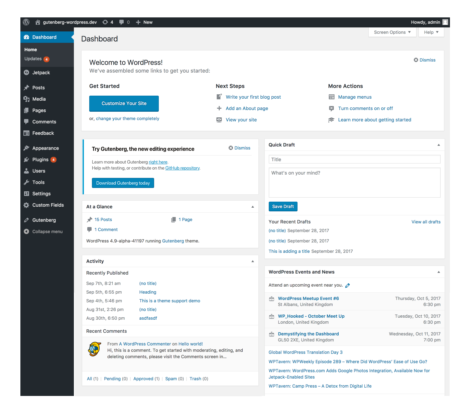Collapse the Quick Draft panel
Image resolution: width=470 pixels, height=414 pixels.
[x=439, y=145]
